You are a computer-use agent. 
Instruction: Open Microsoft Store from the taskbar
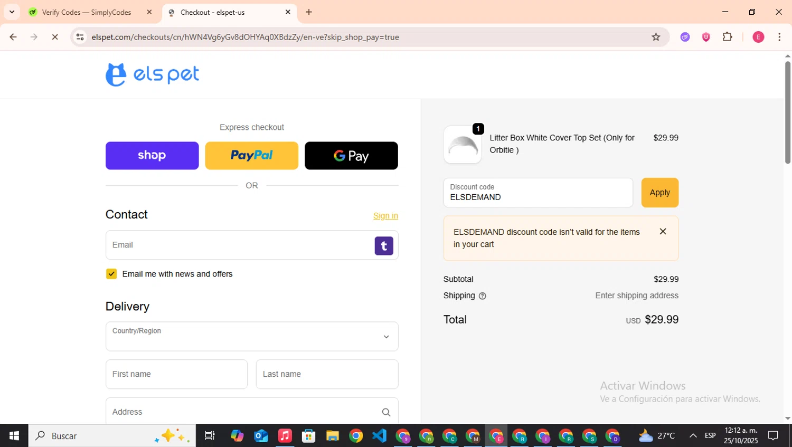(309, 436)
